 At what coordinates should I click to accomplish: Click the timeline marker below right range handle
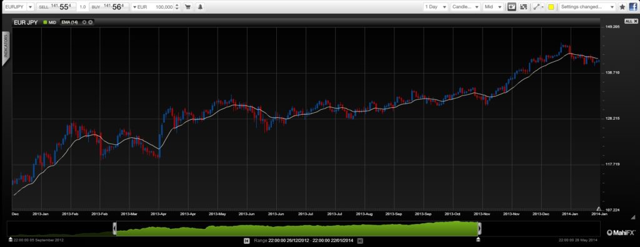coord(478,240)
